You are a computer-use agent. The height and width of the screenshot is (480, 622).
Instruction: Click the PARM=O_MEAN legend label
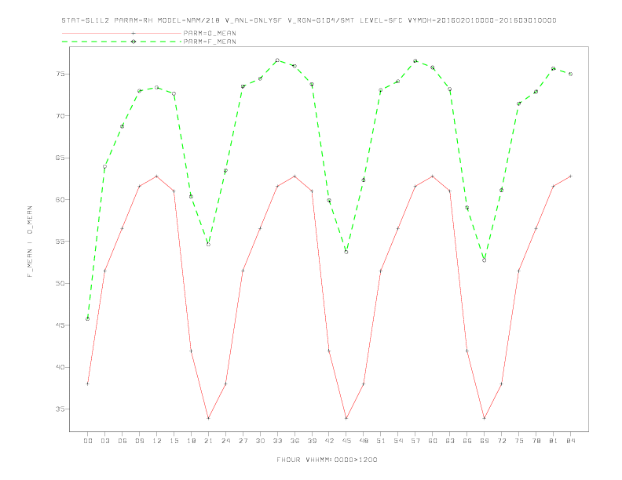tap(210, 33)
